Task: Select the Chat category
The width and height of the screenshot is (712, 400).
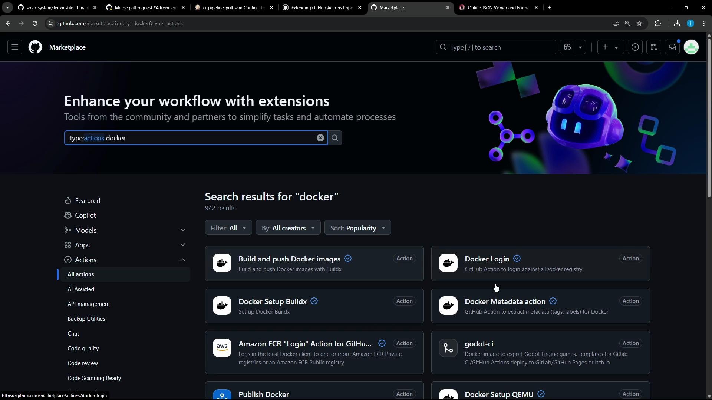Action: click(x=73, y=334)
